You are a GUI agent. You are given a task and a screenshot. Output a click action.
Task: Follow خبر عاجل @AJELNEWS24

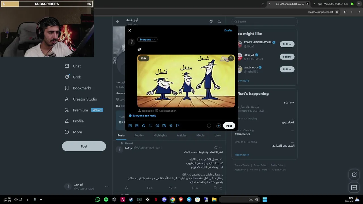click(287, 57)
